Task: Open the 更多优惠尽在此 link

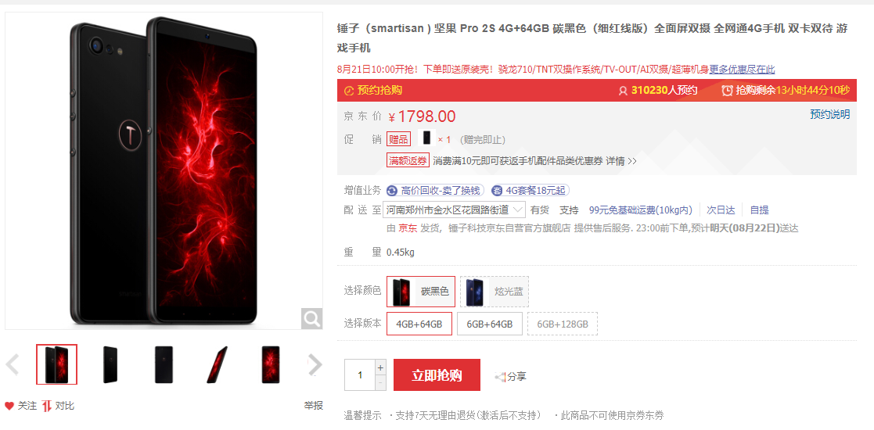Action: click(742, 70)
